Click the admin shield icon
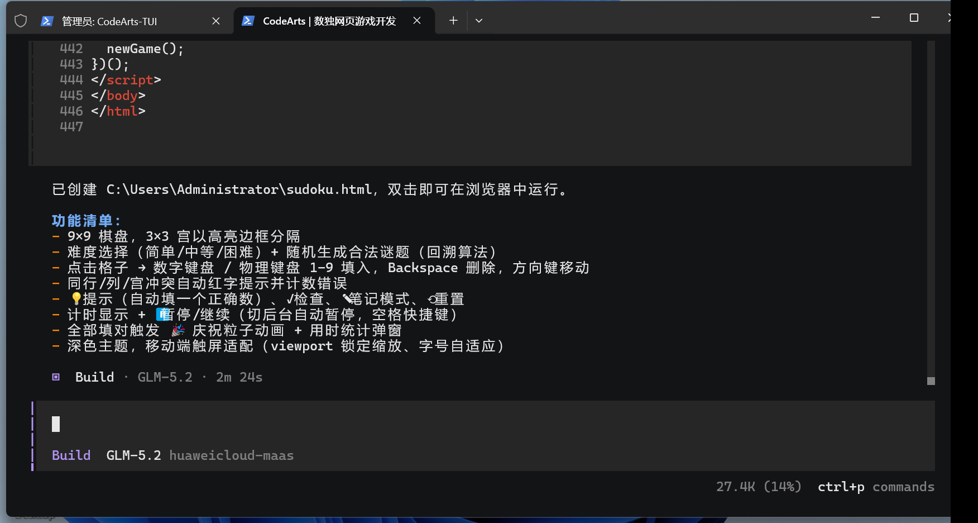 21,21
